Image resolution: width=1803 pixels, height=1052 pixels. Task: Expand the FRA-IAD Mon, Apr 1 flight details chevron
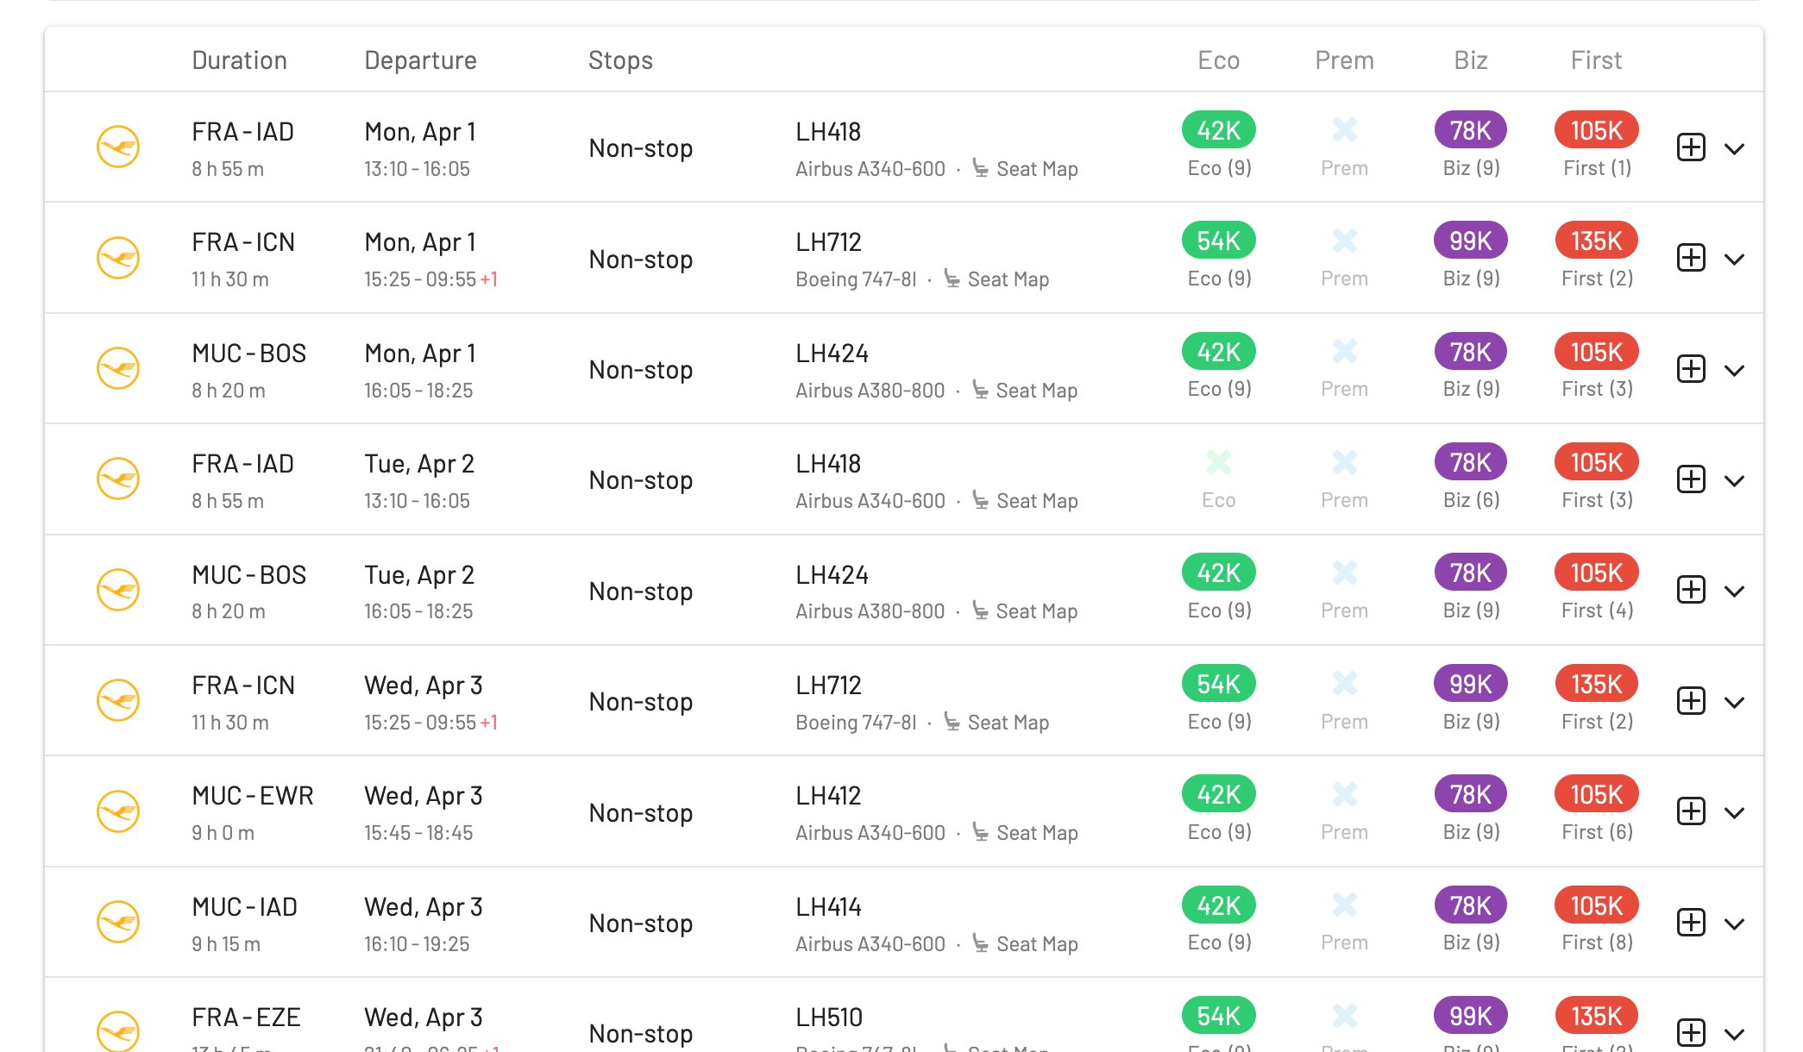[x=1734, y=149]
